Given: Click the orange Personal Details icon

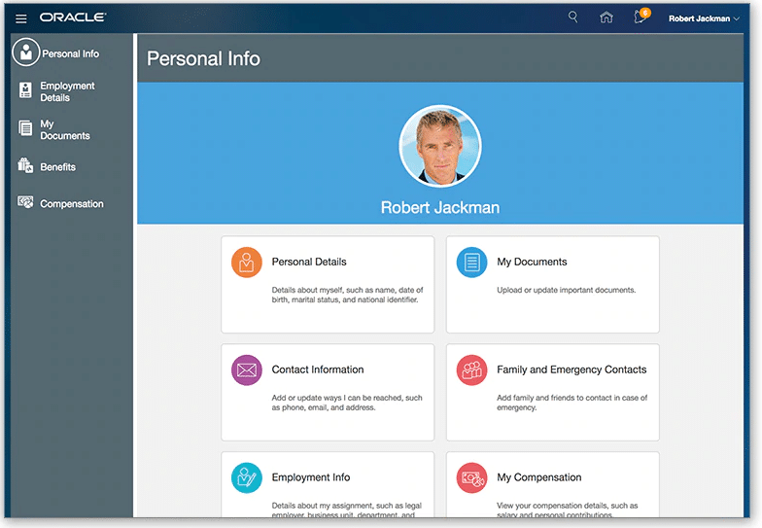Looking at the screenshot, I should click(x=247, y=263).
